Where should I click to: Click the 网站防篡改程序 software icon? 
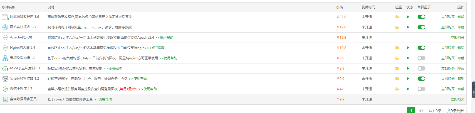(5, 17)
